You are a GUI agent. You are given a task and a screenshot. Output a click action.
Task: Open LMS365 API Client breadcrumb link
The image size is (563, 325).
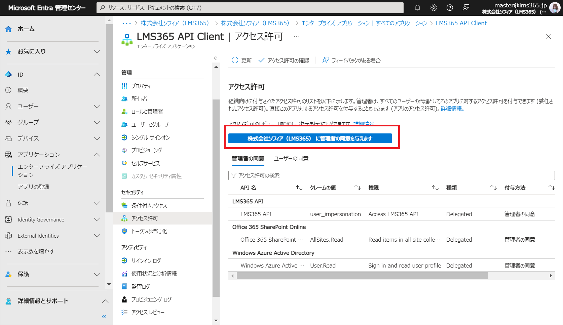point(461,23)
